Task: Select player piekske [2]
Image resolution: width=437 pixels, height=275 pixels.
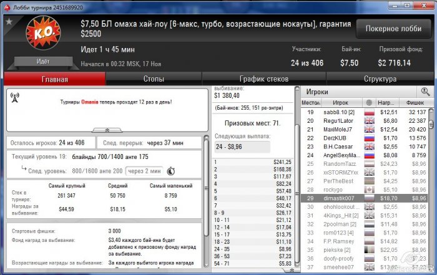Action: coord(337,250)
